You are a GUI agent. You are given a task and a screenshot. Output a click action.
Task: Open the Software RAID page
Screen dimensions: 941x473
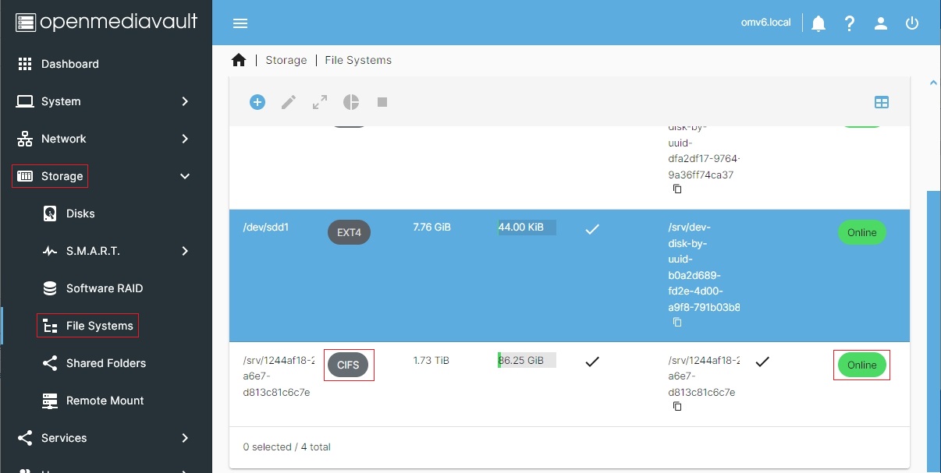[x=104, y=288]
